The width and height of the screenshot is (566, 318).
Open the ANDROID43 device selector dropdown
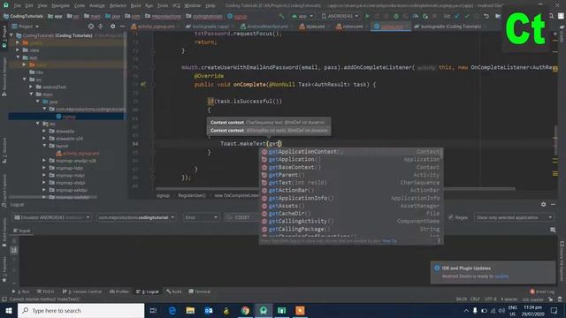(340, 16)
